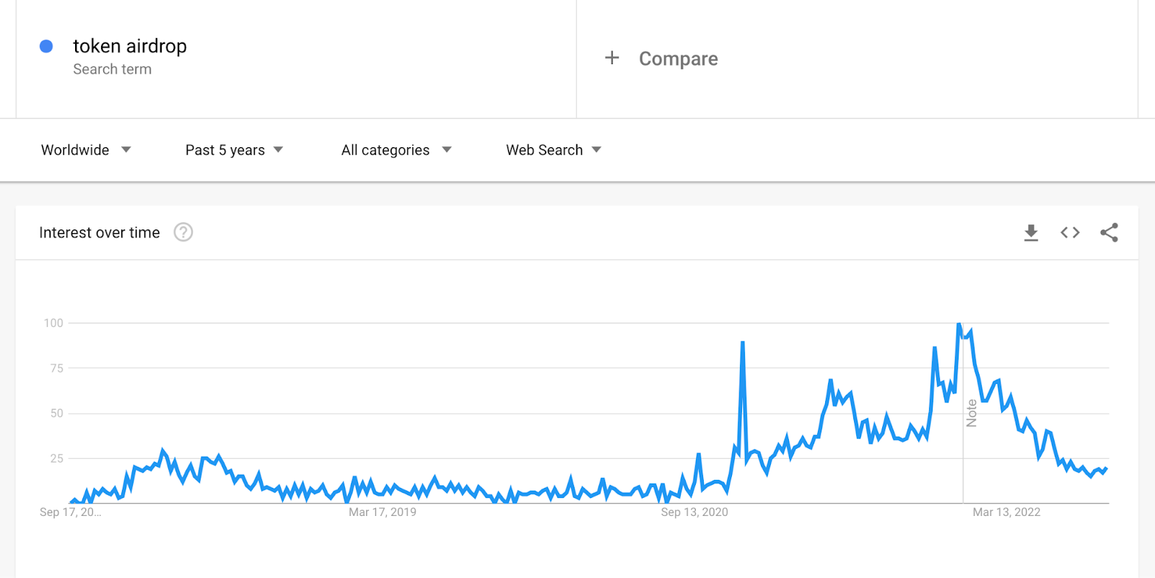1155x578 pixels.
Task: Click the Mar 13, 2022 axis label
Action: pyautogui.click(x=1006, y=512)
